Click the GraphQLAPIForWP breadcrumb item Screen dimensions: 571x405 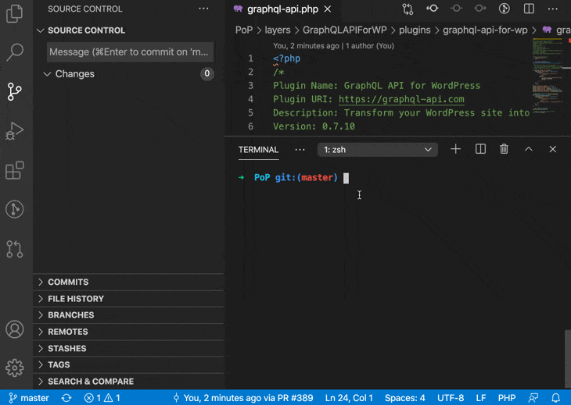[344, 30]
